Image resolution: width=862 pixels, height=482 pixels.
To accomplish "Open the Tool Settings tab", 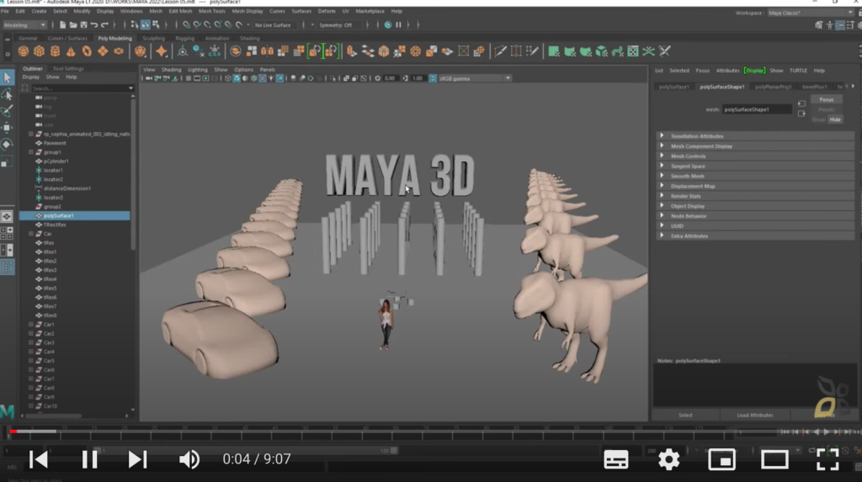I will click(x=68, y=69).
